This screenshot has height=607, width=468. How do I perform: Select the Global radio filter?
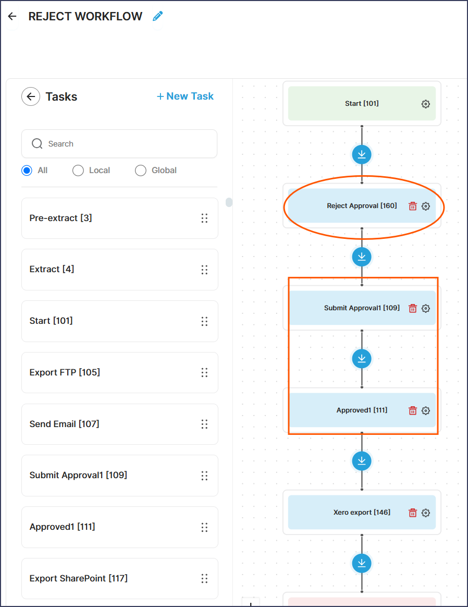(x=140, y=171)
